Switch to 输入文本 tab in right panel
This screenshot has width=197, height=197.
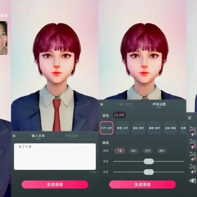(126, 104)
